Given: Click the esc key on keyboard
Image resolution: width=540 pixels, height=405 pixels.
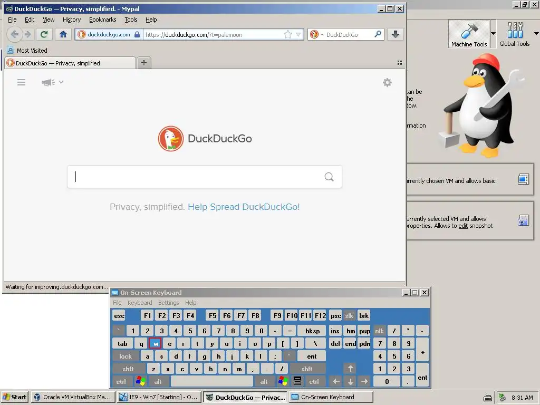Looking at the screenshot, I should click(119, 316).
